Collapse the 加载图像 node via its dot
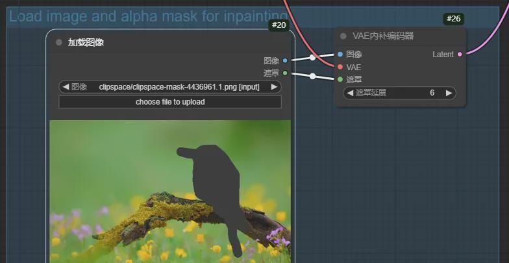The width and height of the screenshot is (509, 263). pos(58,43)
